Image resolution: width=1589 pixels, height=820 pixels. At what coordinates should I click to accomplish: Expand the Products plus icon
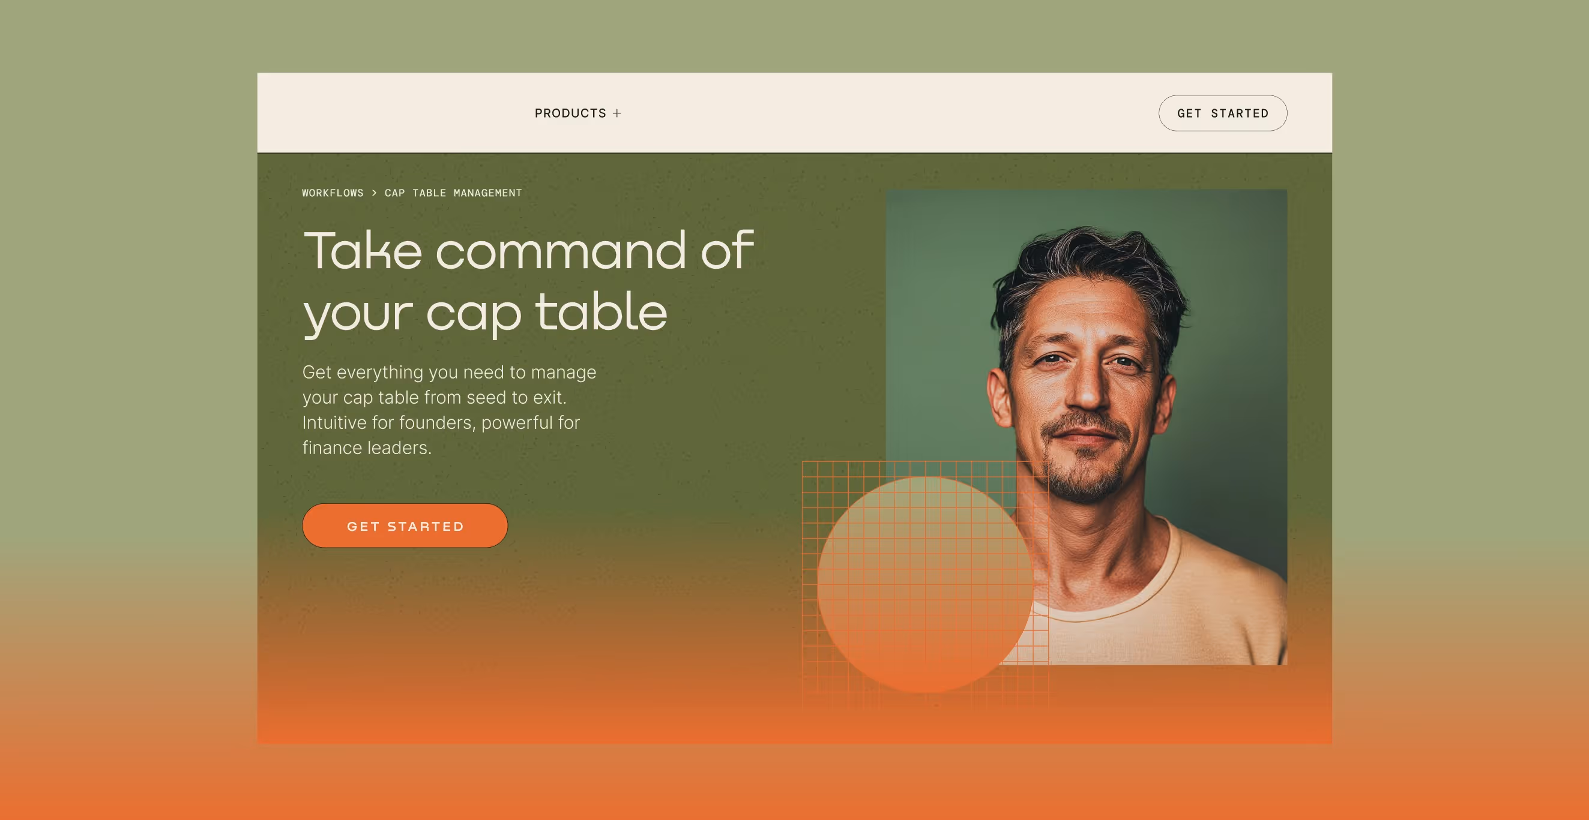pyautogui.click(x=617, y=113)
